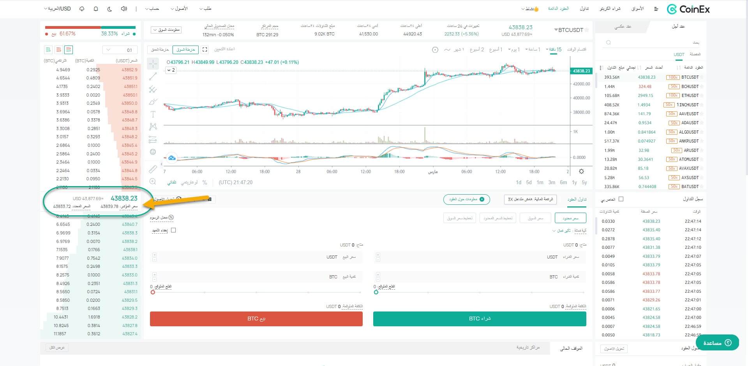This screenshot has width=748, height=366.
Task: Select the prediction/measurement lines tool
Action: click(153, 139)
